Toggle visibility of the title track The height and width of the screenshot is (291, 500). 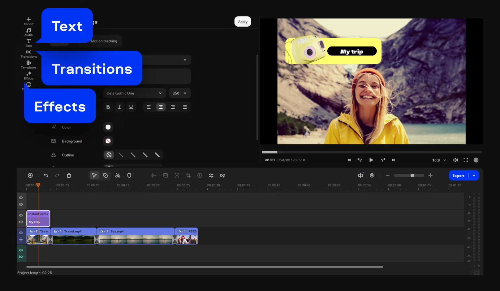tap(21, 215)
